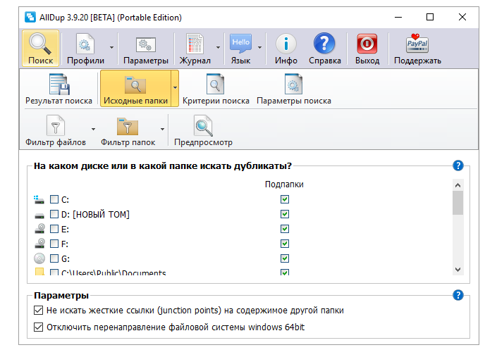Open the Параметры settings
The height and width of the screenshot is (357, 485).
146,49
